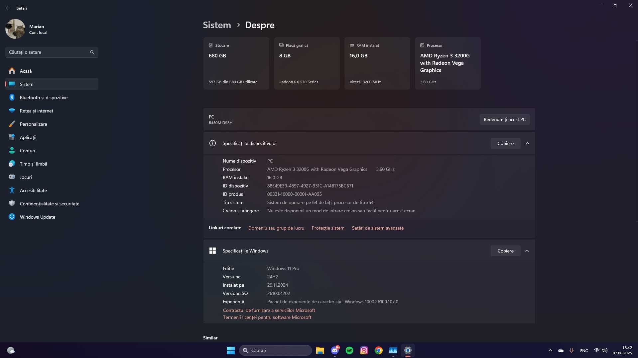Open the Placă grafică 8 GB card
638x358 pixels.
[307, 63]
